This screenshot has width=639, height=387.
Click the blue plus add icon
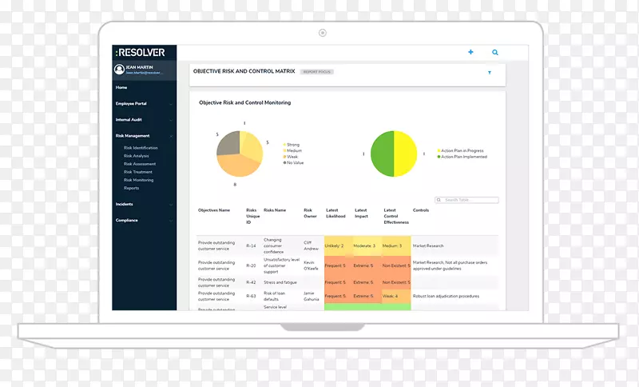click(x=470, y=52)
